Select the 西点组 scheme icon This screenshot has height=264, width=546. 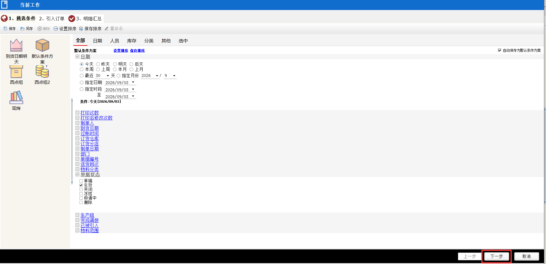16,72
